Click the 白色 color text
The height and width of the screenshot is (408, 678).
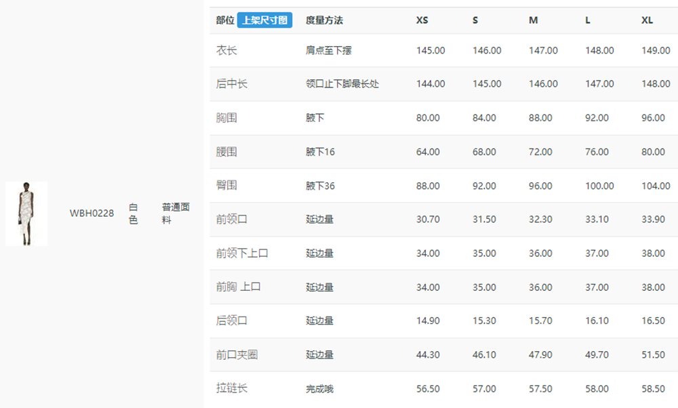click(133, 213)
